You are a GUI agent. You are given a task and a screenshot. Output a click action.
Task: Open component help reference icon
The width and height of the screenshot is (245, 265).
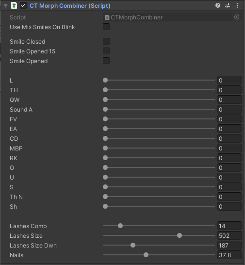click(218, 5)
